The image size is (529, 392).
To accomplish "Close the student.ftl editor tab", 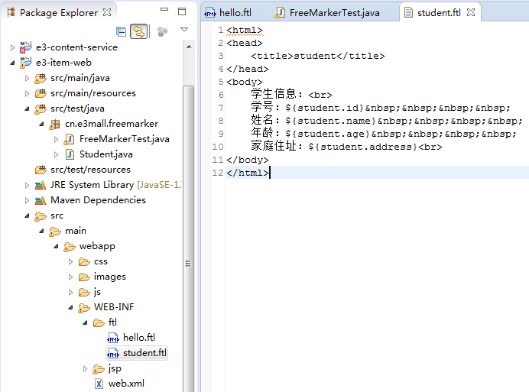I will [x=471, y=12].
